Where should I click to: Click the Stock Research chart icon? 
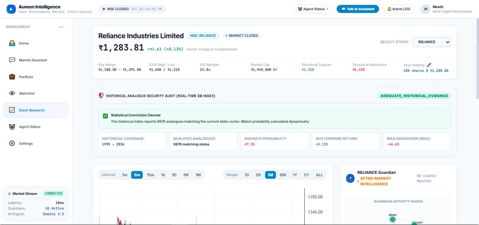12,110
